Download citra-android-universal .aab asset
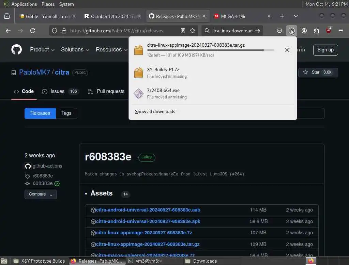Viewport: 349px width, 265px height. click(x=148, y=210)
